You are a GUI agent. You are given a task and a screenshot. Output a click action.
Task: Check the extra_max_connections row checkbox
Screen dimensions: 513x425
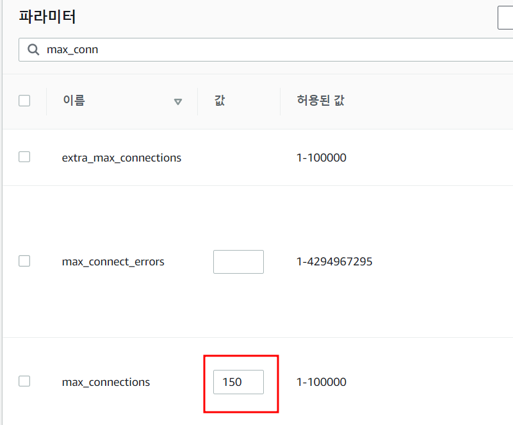click(x=24, y=157)
